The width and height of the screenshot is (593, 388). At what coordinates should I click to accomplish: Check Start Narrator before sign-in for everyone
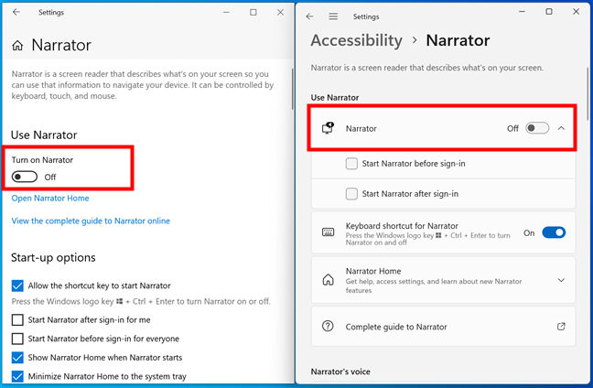pyautogui.click(x=17, y=339)
